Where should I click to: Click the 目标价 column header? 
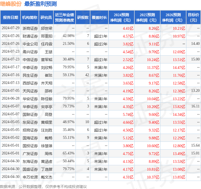(x=193, y=17)
